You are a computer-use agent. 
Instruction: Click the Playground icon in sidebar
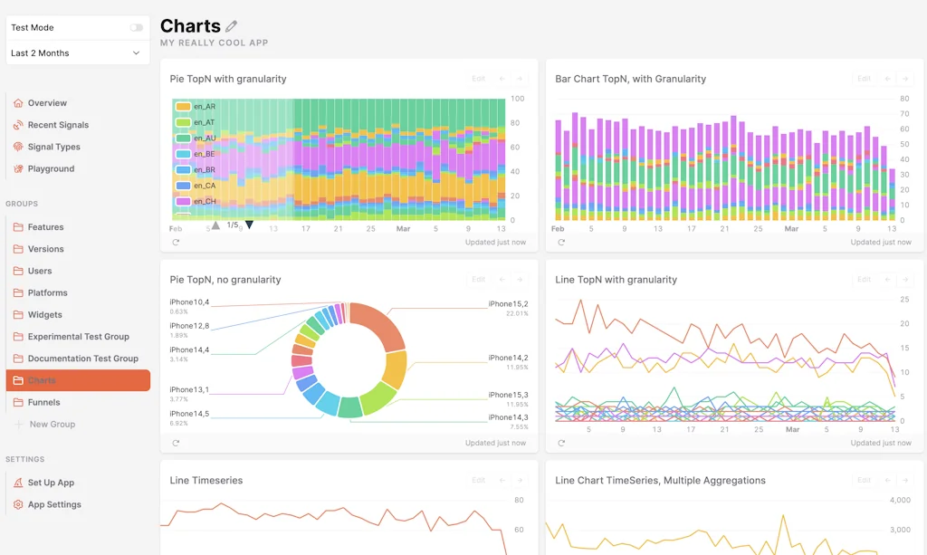click(x=18, y=168)
